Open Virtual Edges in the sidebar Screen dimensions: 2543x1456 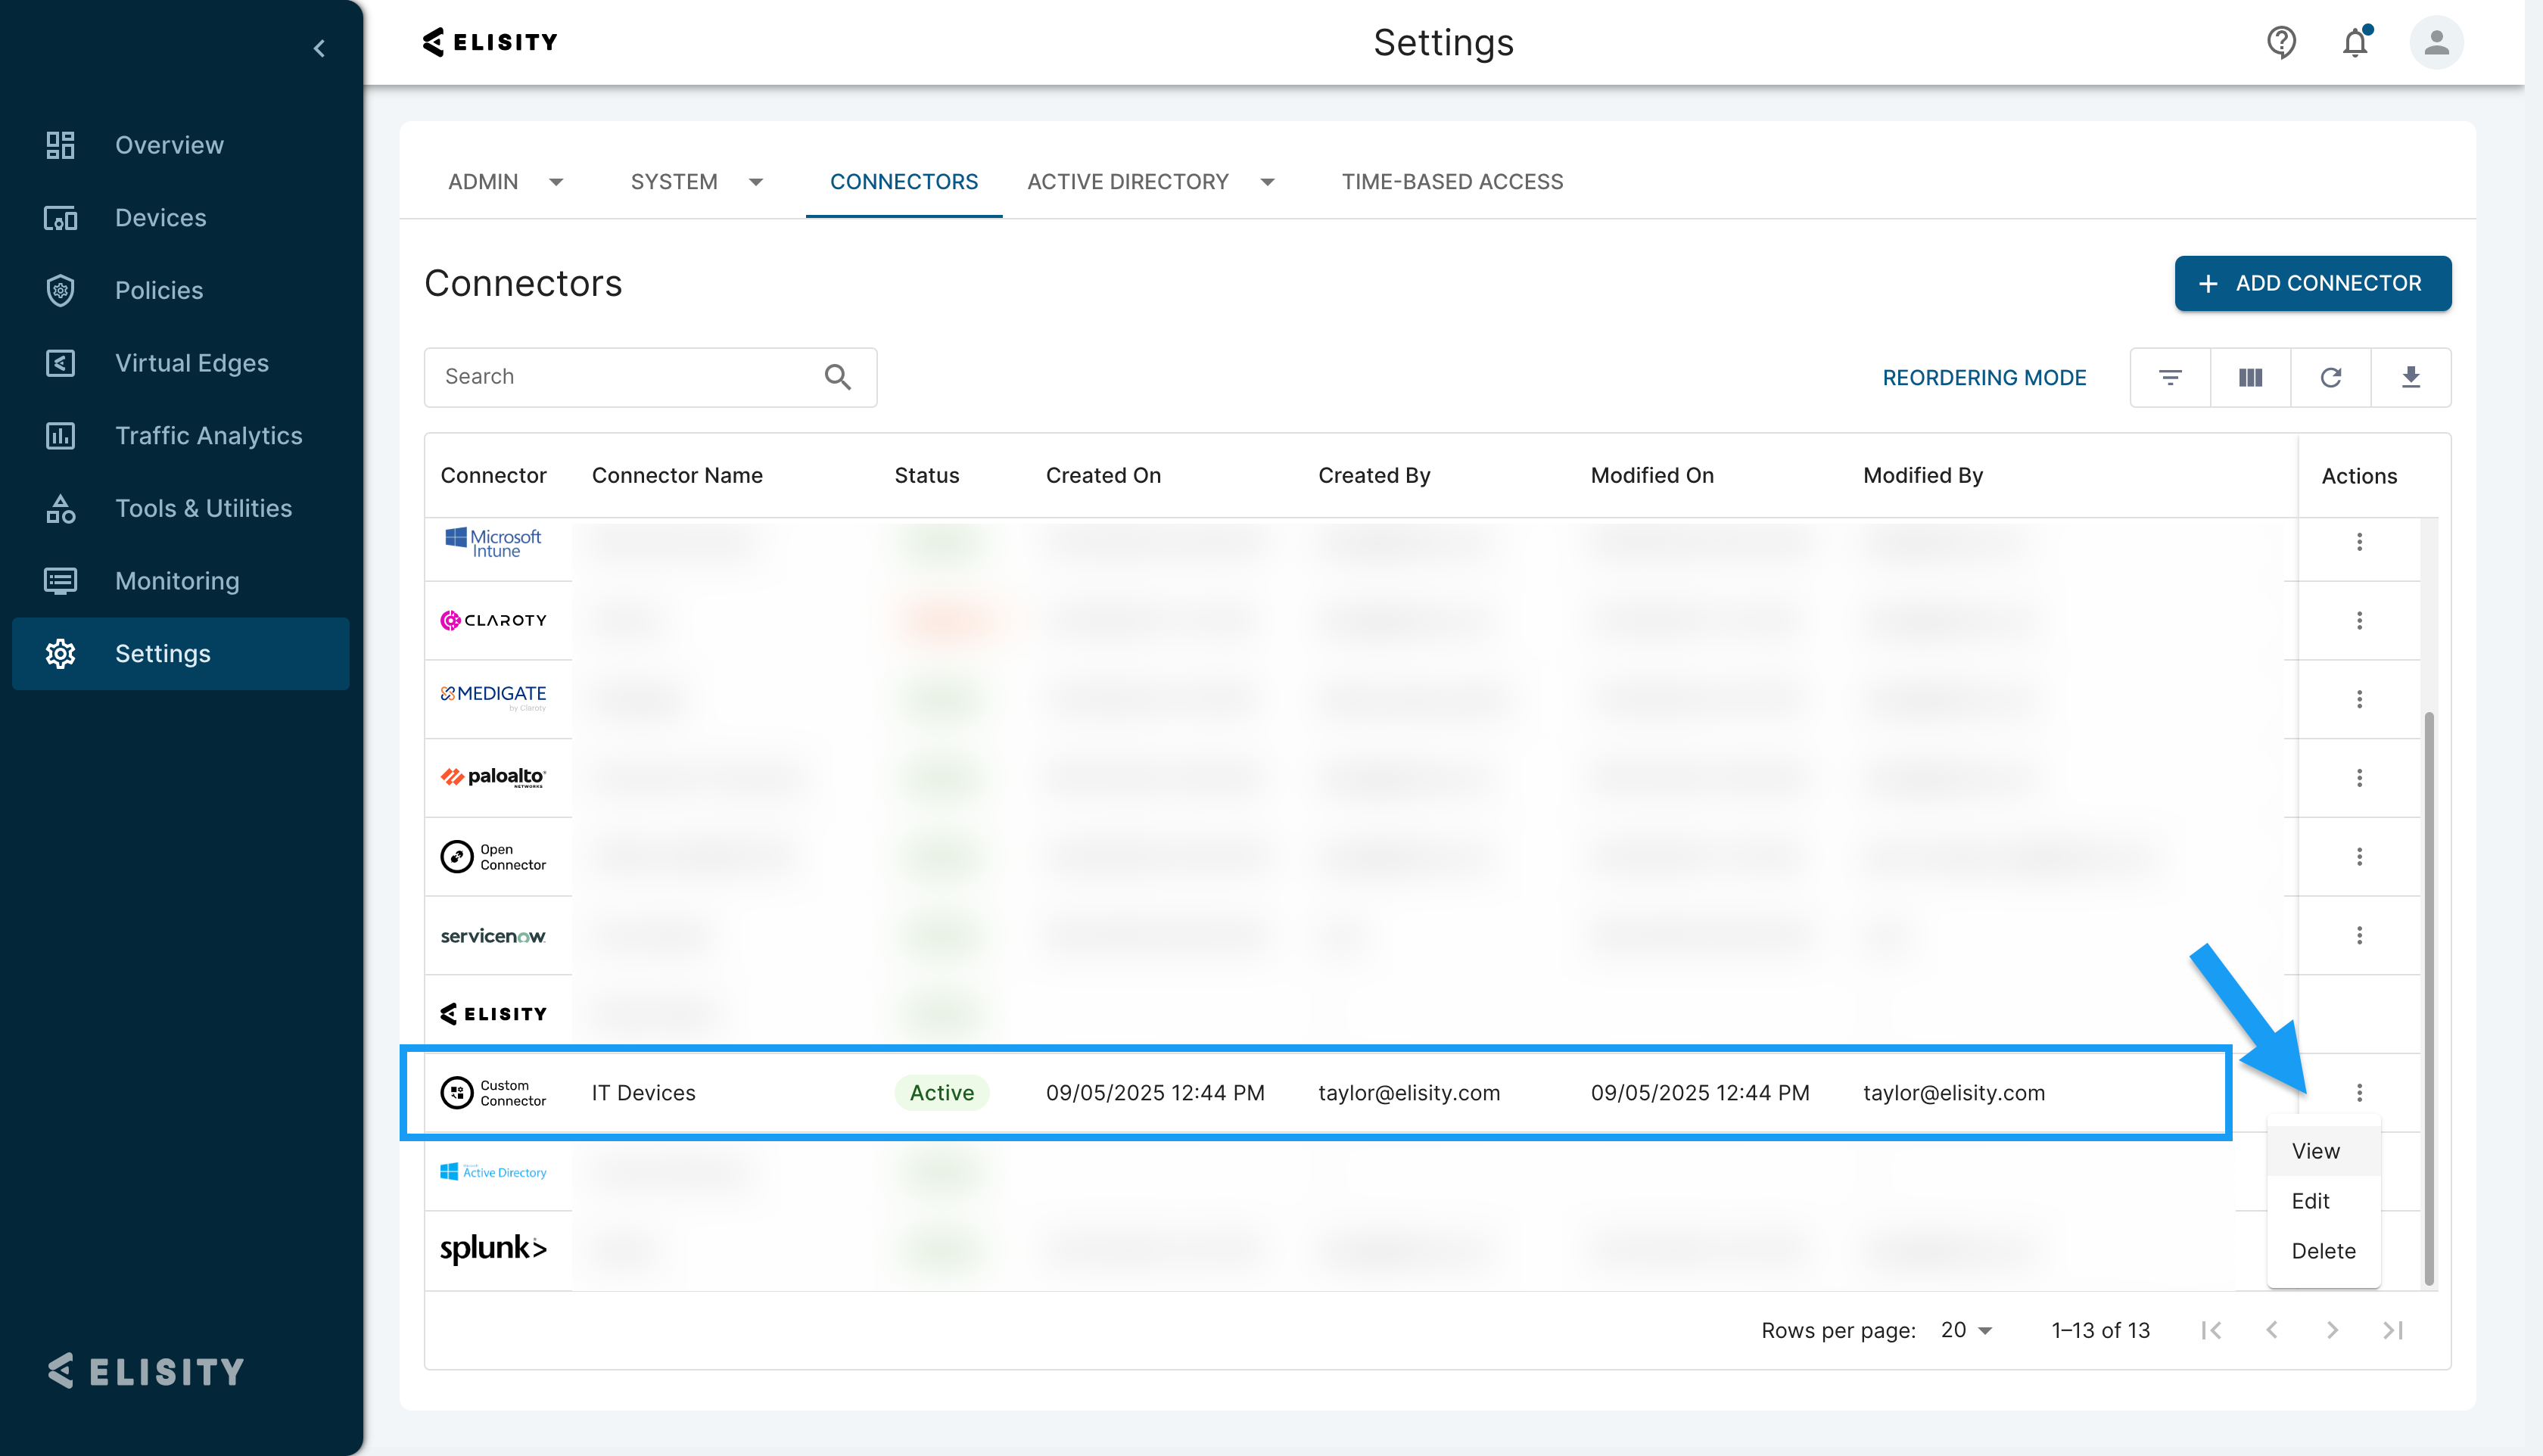pyautogui.click(x=181, y=363)
